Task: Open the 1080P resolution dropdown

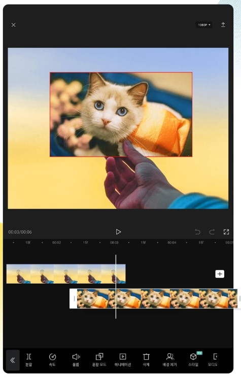Action: [204, 25]
